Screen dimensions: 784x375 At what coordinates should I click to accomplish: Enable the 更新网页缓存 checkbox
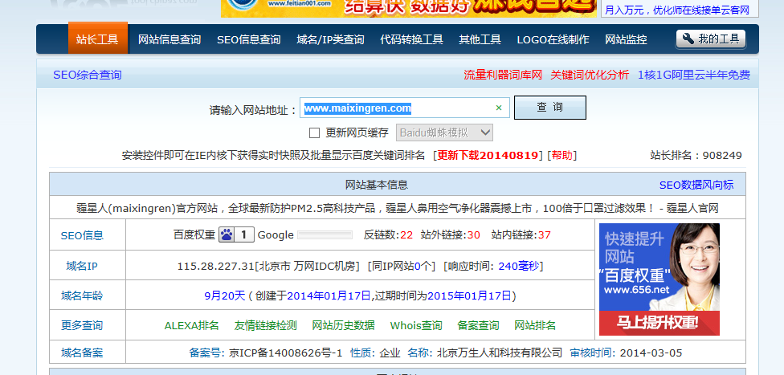315,133
